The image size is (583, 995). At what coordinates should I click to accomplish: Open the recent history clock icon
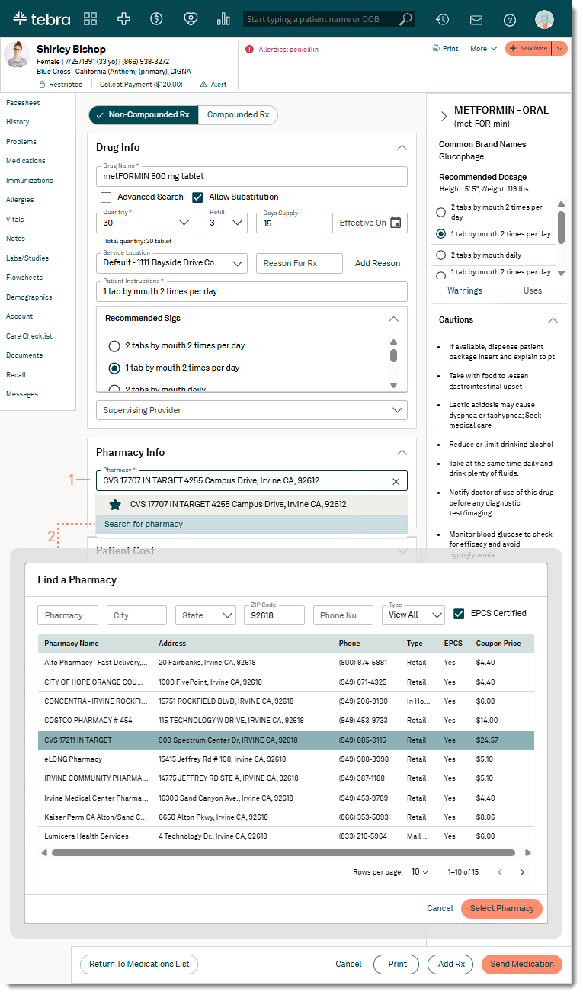(x=442, y=20)
